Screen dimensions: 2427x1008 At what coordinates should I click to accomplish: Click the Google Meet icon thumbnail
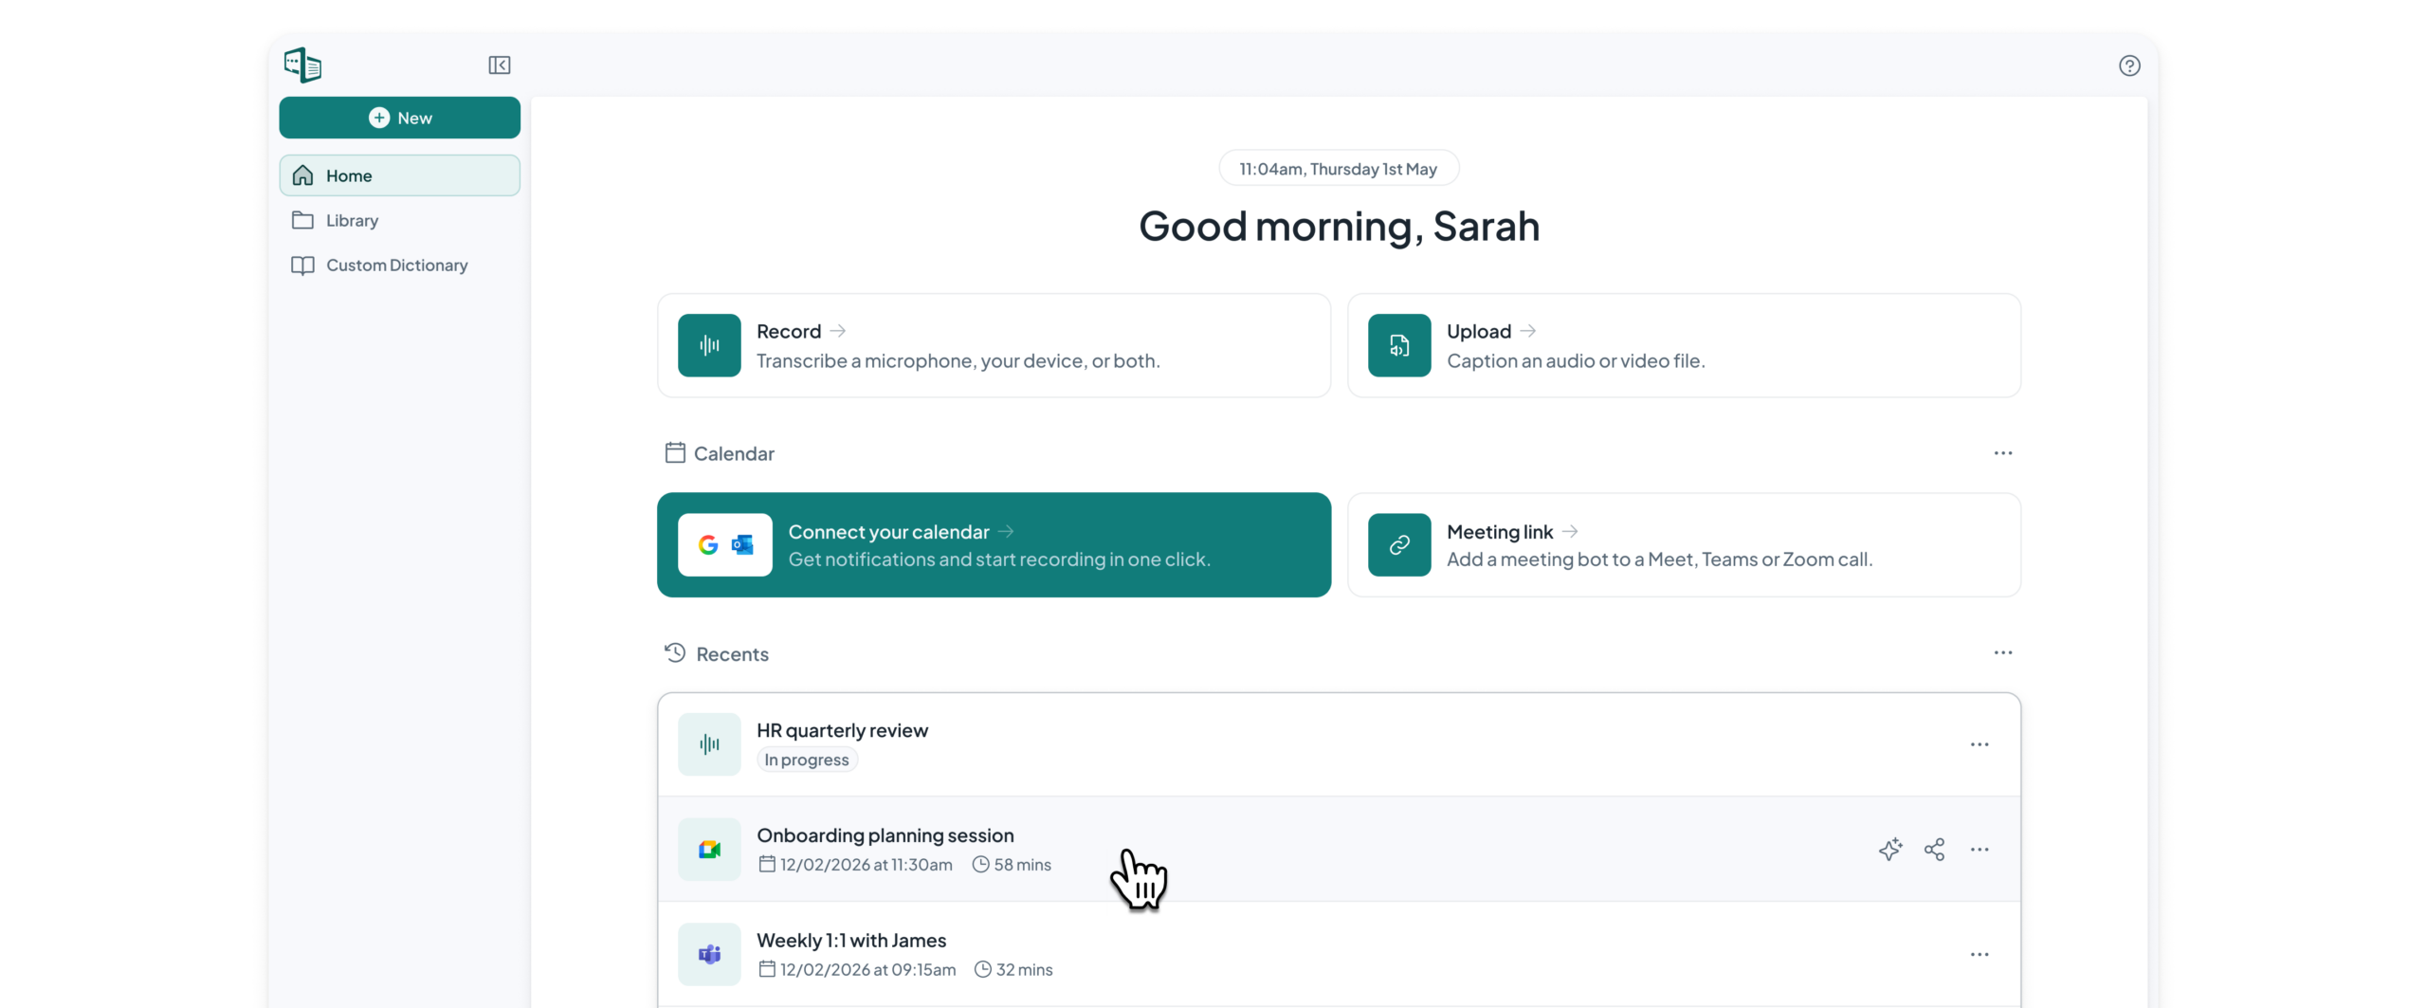709,849
